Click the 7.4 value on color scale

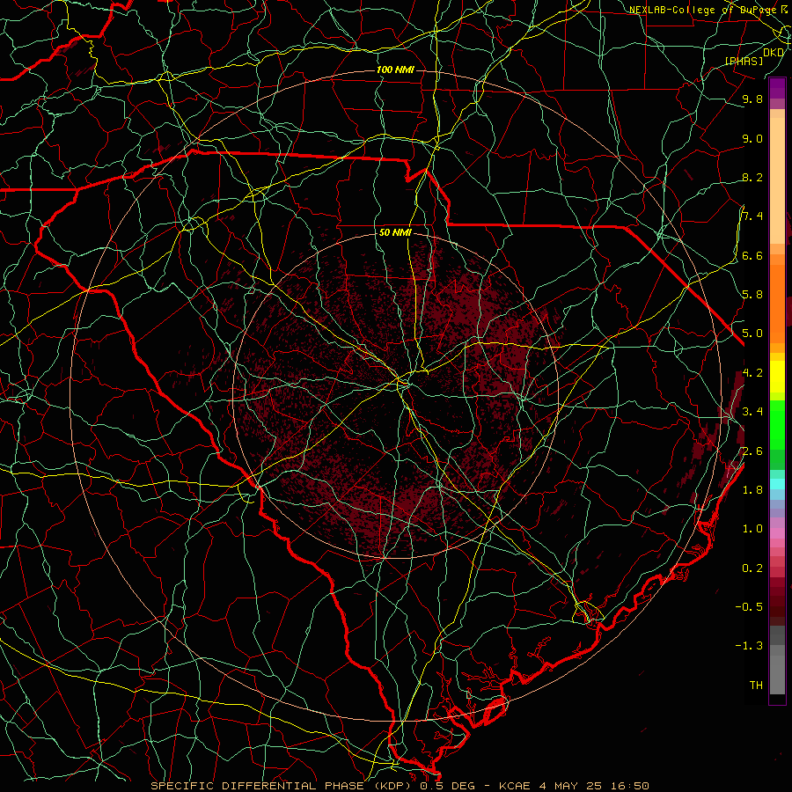[752, 216]
